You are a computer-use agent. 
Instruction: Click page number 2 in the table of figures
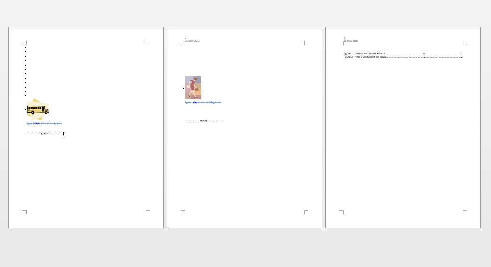click(x=462, y=57)
